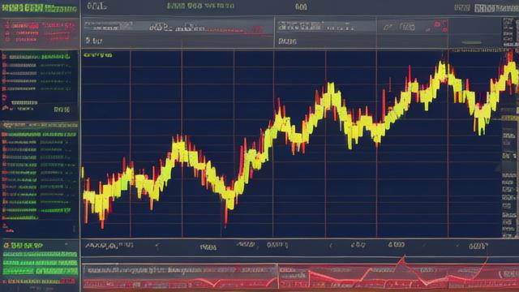Expand the green header bar of the middle-left list
This screenshot has width=519, height=292.
pos(40,125)
